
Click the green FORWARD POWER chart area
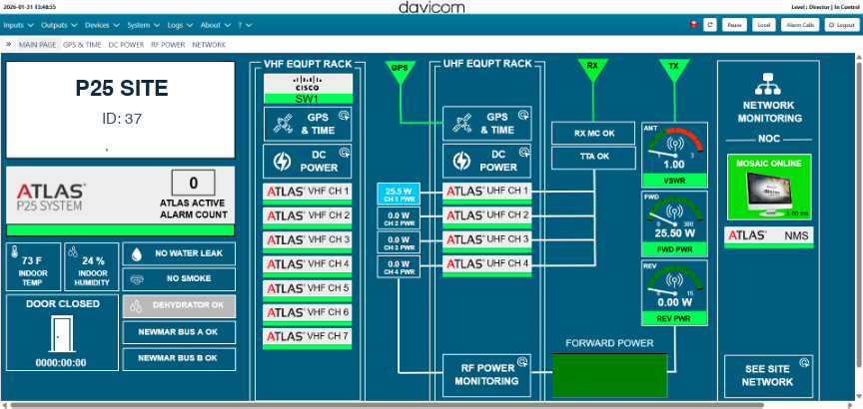point(609,375)
